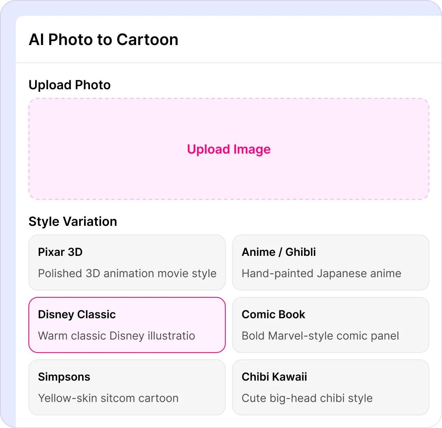
Task: Choose the Simpsons style option
Action: click(x=127, y=387)
